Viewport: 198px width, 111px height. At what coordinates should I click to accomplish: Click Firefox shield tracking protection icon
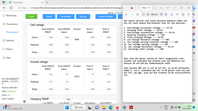pyautogui.click(x=143, y=15)
